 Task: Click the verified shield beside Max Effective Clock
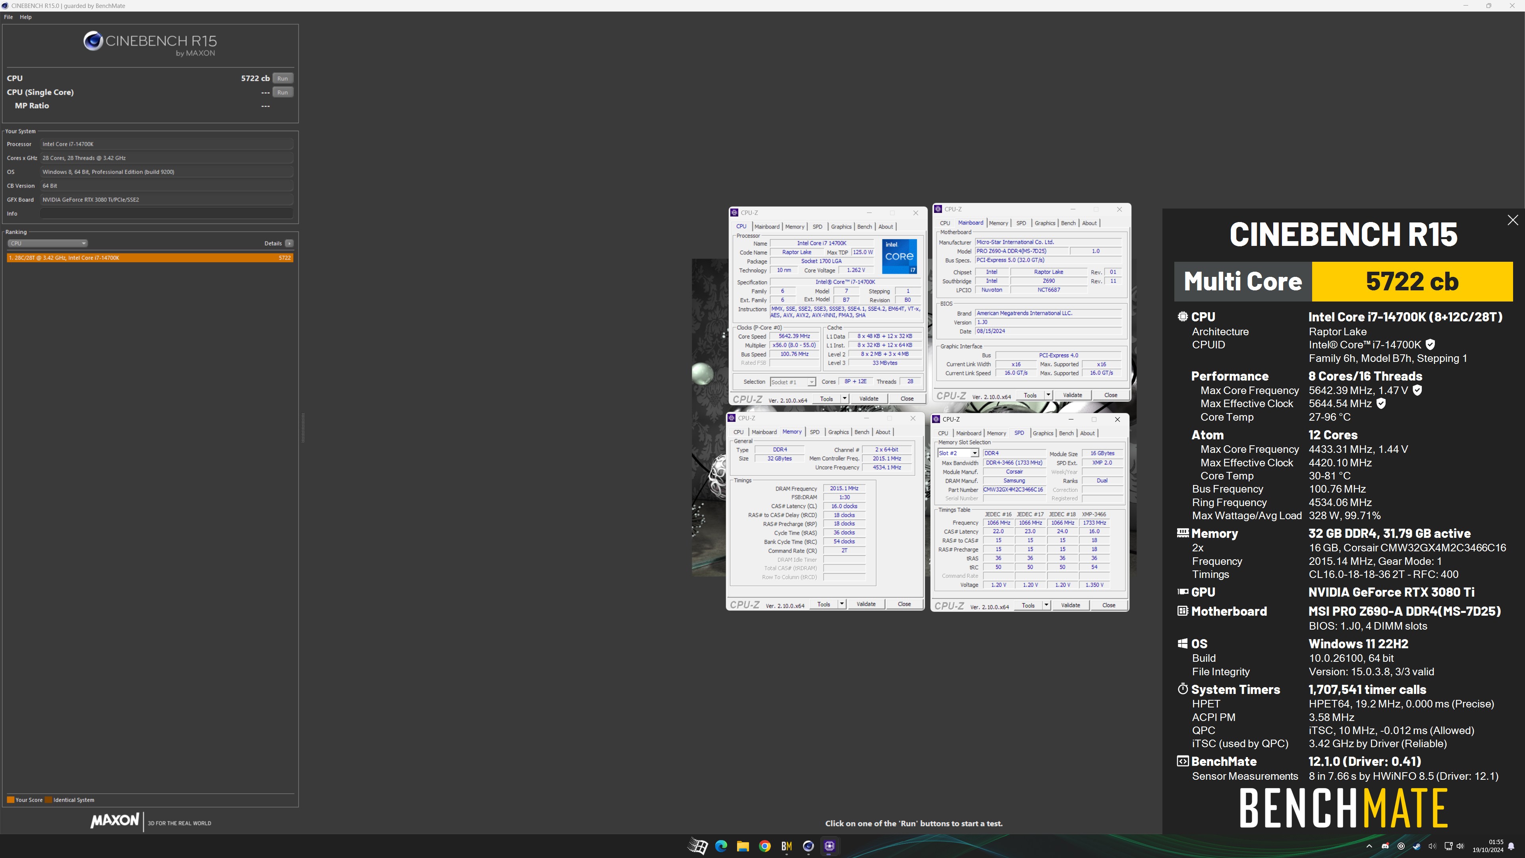pyautogui.click(x=1381, y=403)
